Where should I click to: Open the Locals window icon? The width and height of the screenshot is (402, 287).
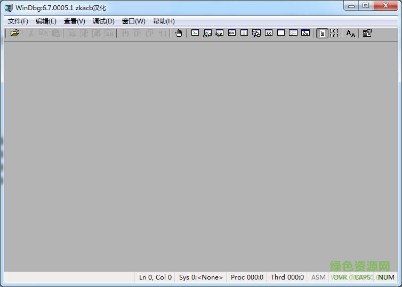coord(220,33)
